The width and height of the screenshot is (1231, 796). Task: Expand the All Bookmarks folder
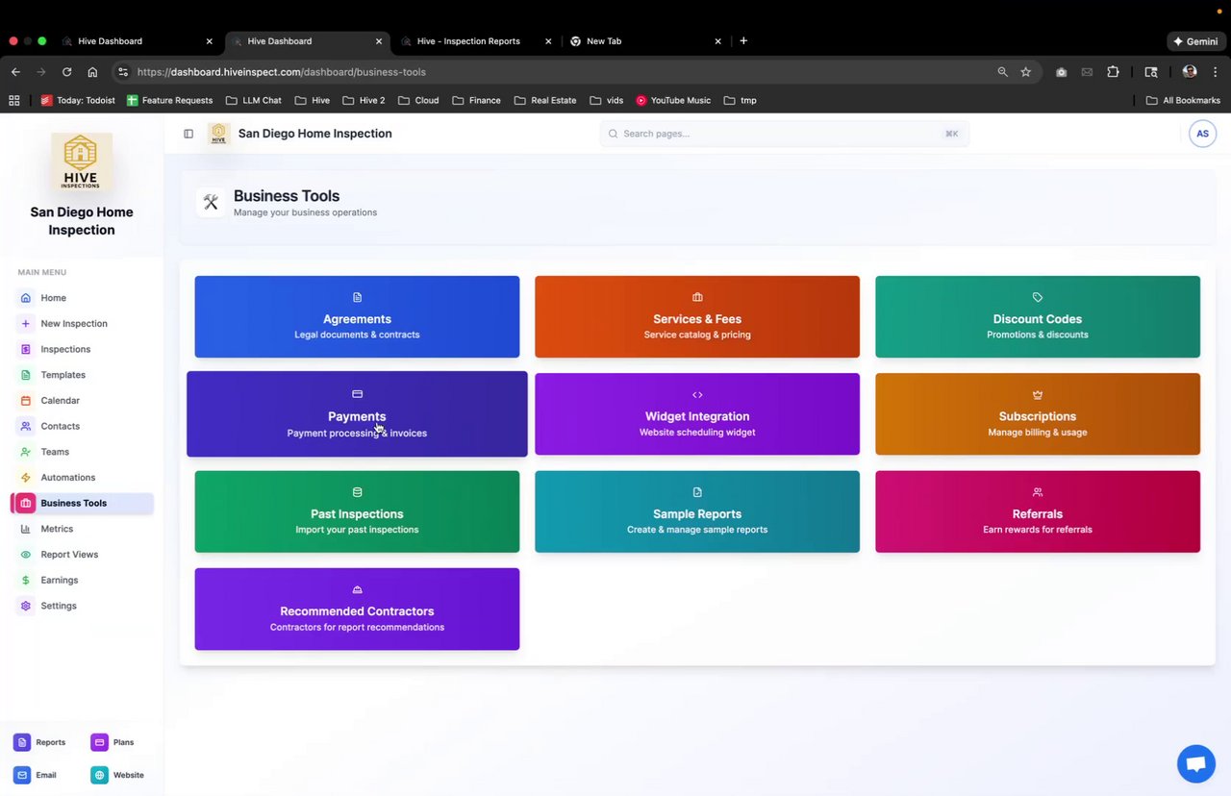pyautogui.click(x=1183, y=100)
